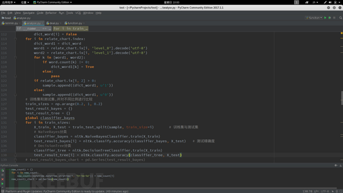Image resolution: width=343 pixels, height=193 pixels.
Task: Open the battery power menu
Action: pyautogui.click(x=336, y=2)
